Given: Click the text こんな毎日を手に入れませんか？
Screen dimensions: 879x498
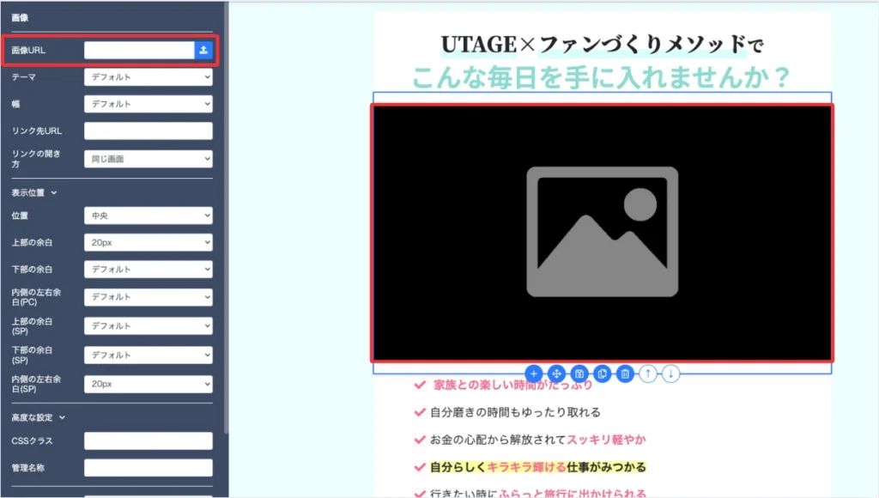Looking at the screenshot, I should click(x=602, y=77).
